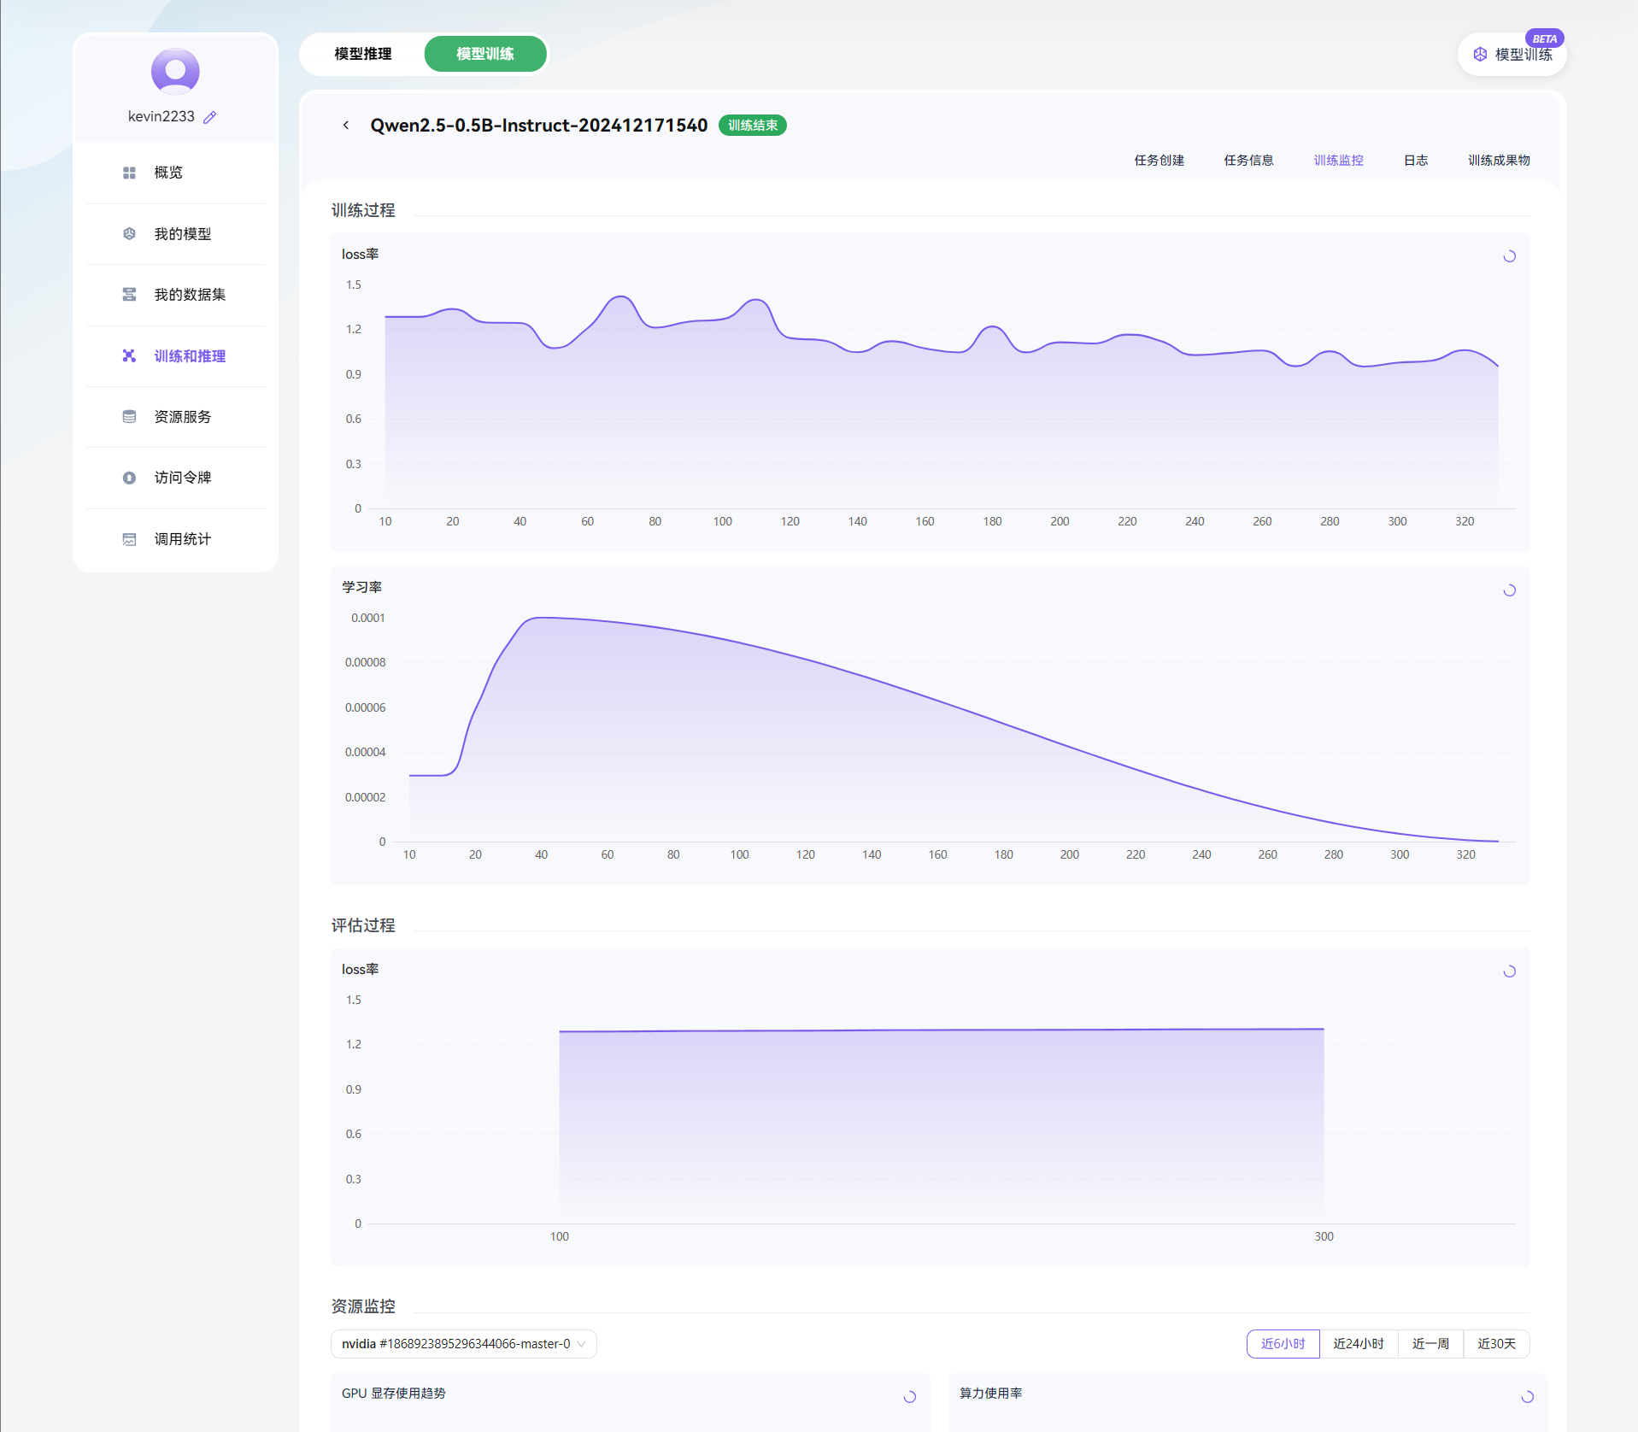The image size is (1638, 1432).
Task: Open the 训练成果物 tab
Action: tap(1500, 161)
